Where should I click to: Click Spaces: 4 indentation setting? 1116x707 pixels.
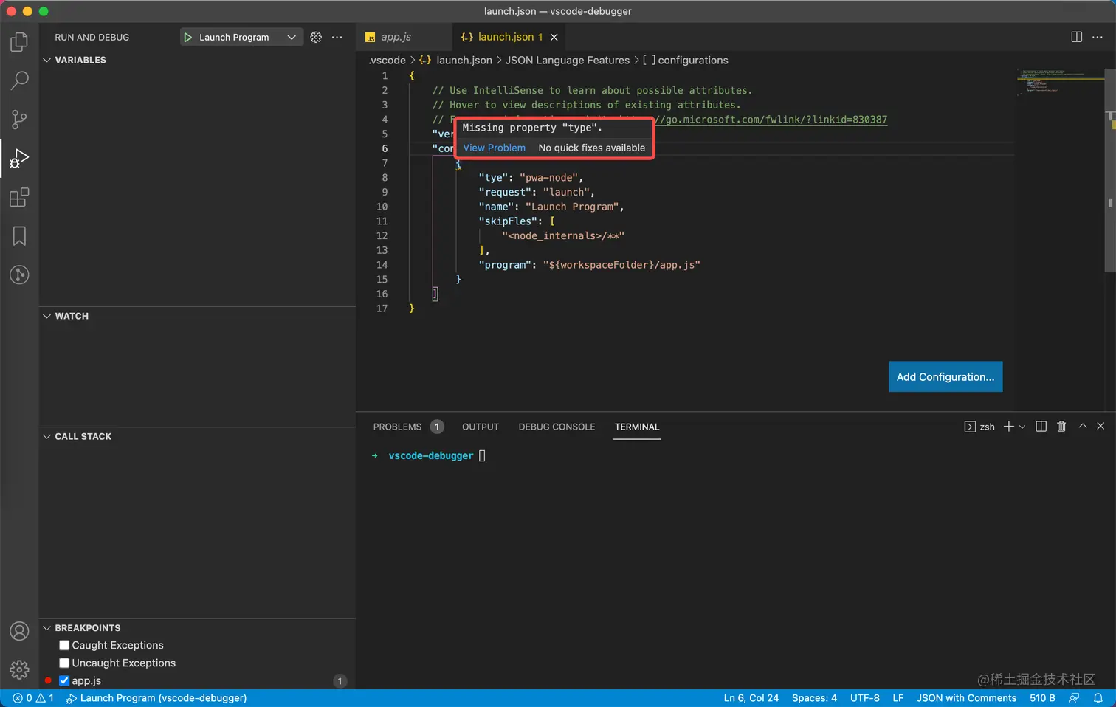(x=814, y=698)
